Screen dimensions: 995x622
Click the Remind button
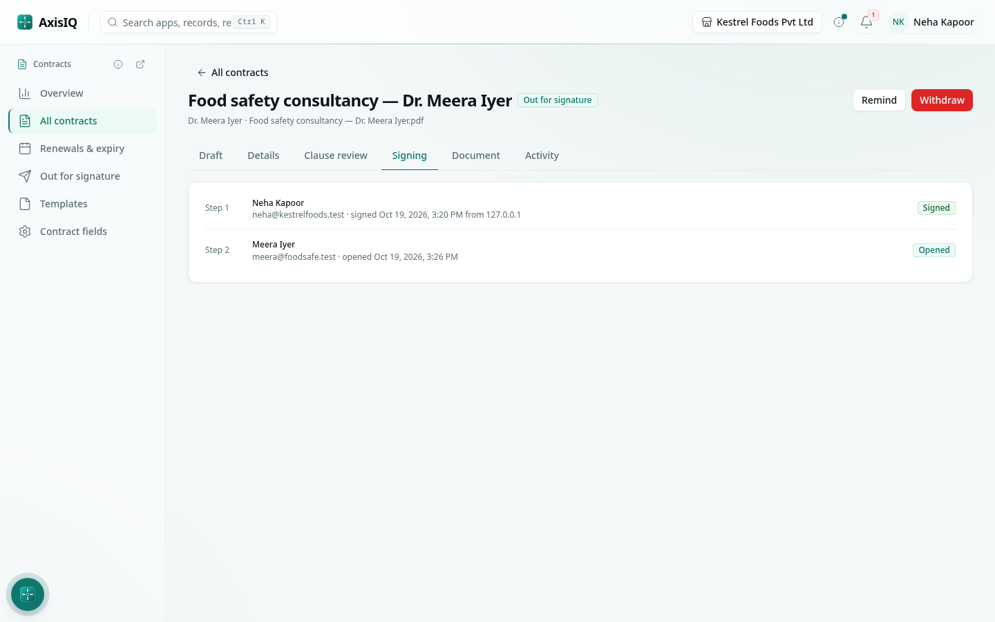(879, 100)
